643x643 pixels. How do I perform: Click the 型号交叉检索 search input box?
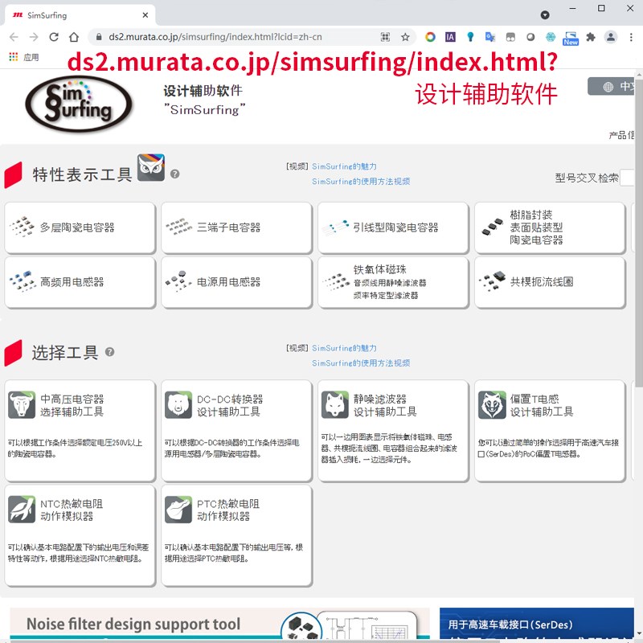[627, 178]
